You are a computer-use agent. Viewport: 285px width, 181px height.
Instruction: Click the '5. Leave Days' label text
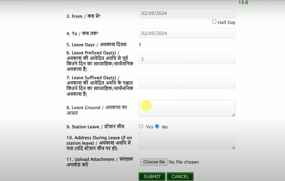tap(96, 45)
